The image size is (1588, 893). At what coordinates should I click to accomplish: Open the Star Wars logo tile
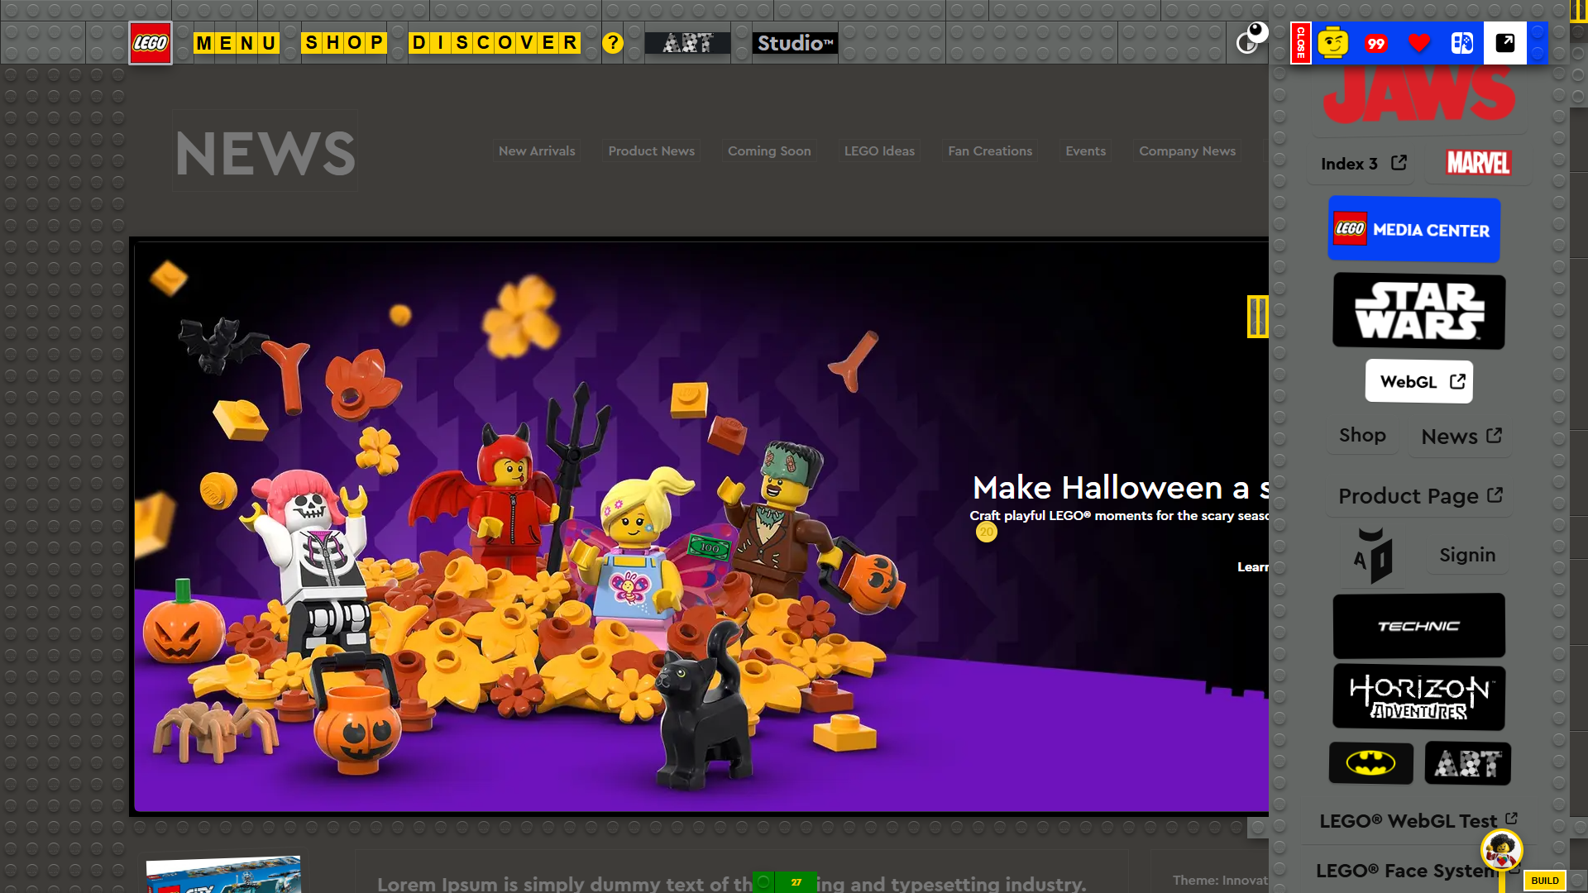click(x=1419, y=312)
